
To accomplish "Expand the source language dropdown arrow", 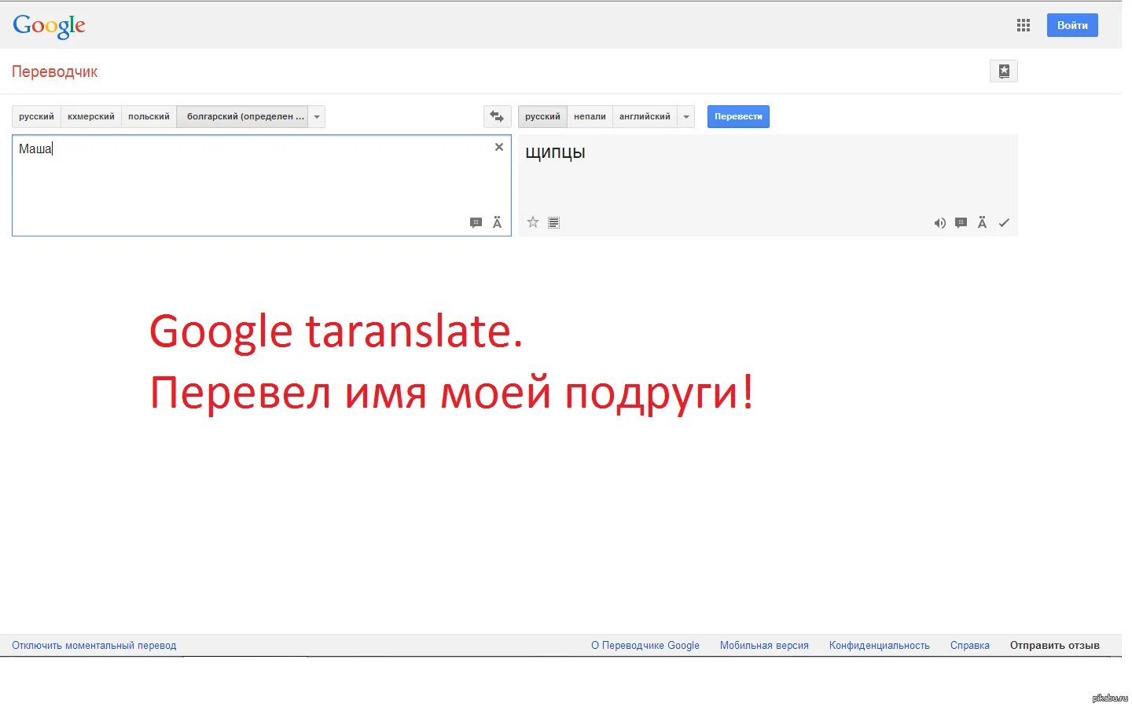I will click(x=317, y=116).
